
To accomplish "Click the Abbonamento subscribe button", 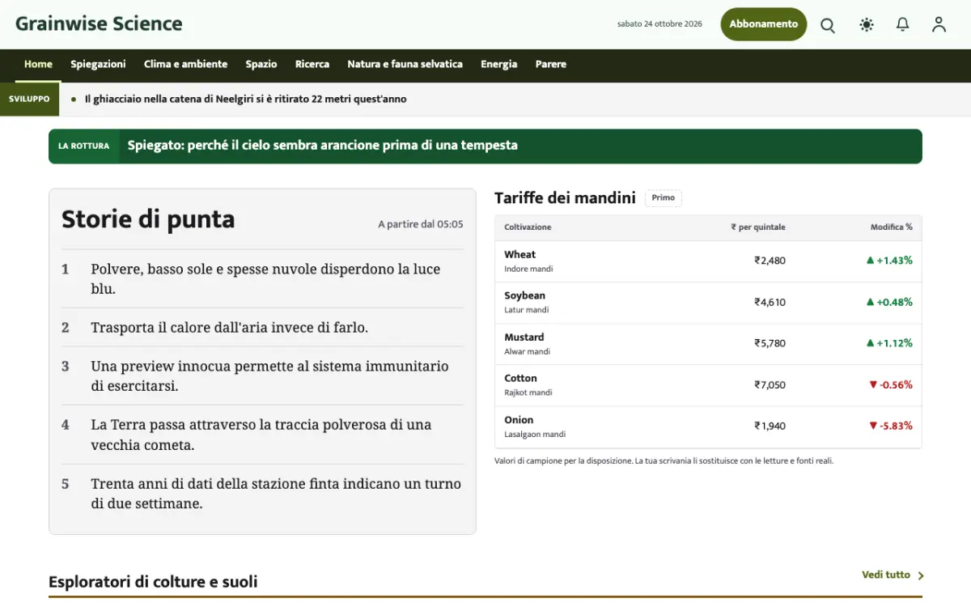I will [764, 24].
